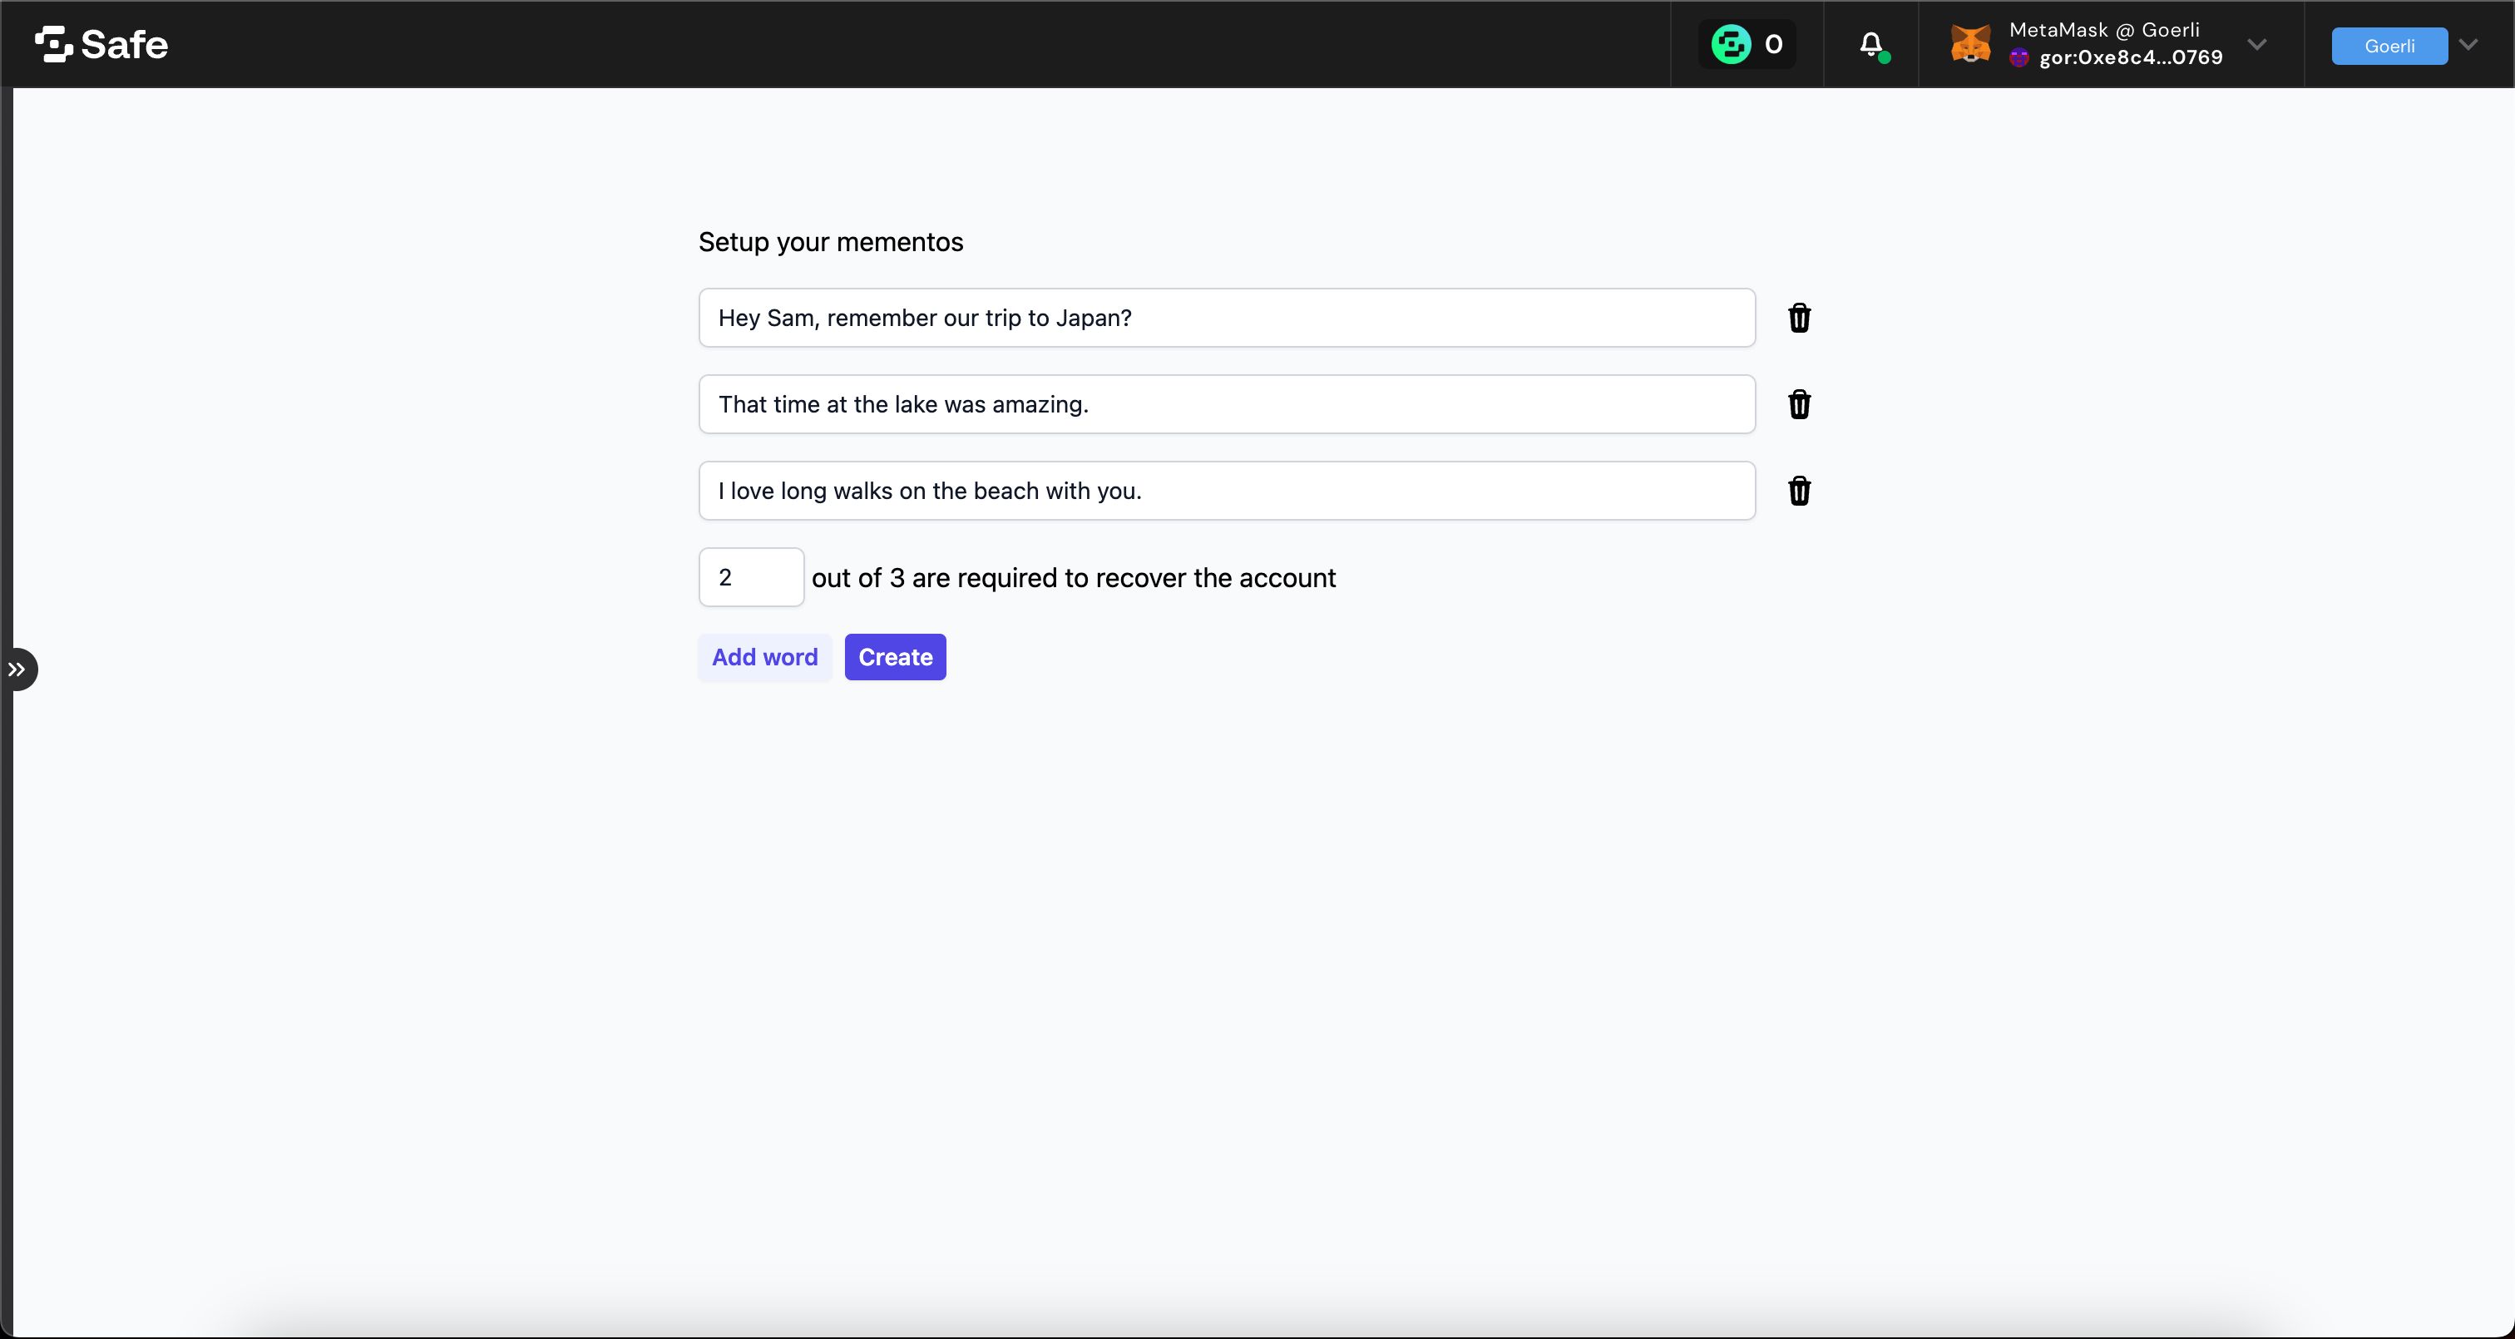Expand the sidebar with double-arrow button
The image size is (2515, 1339).
[x=17, y=670]
